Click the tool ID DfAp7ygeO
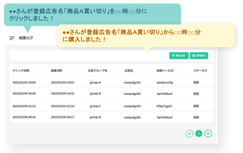This screenshot has height=153, width=243. pyautogui.click(x=164, y=106)
